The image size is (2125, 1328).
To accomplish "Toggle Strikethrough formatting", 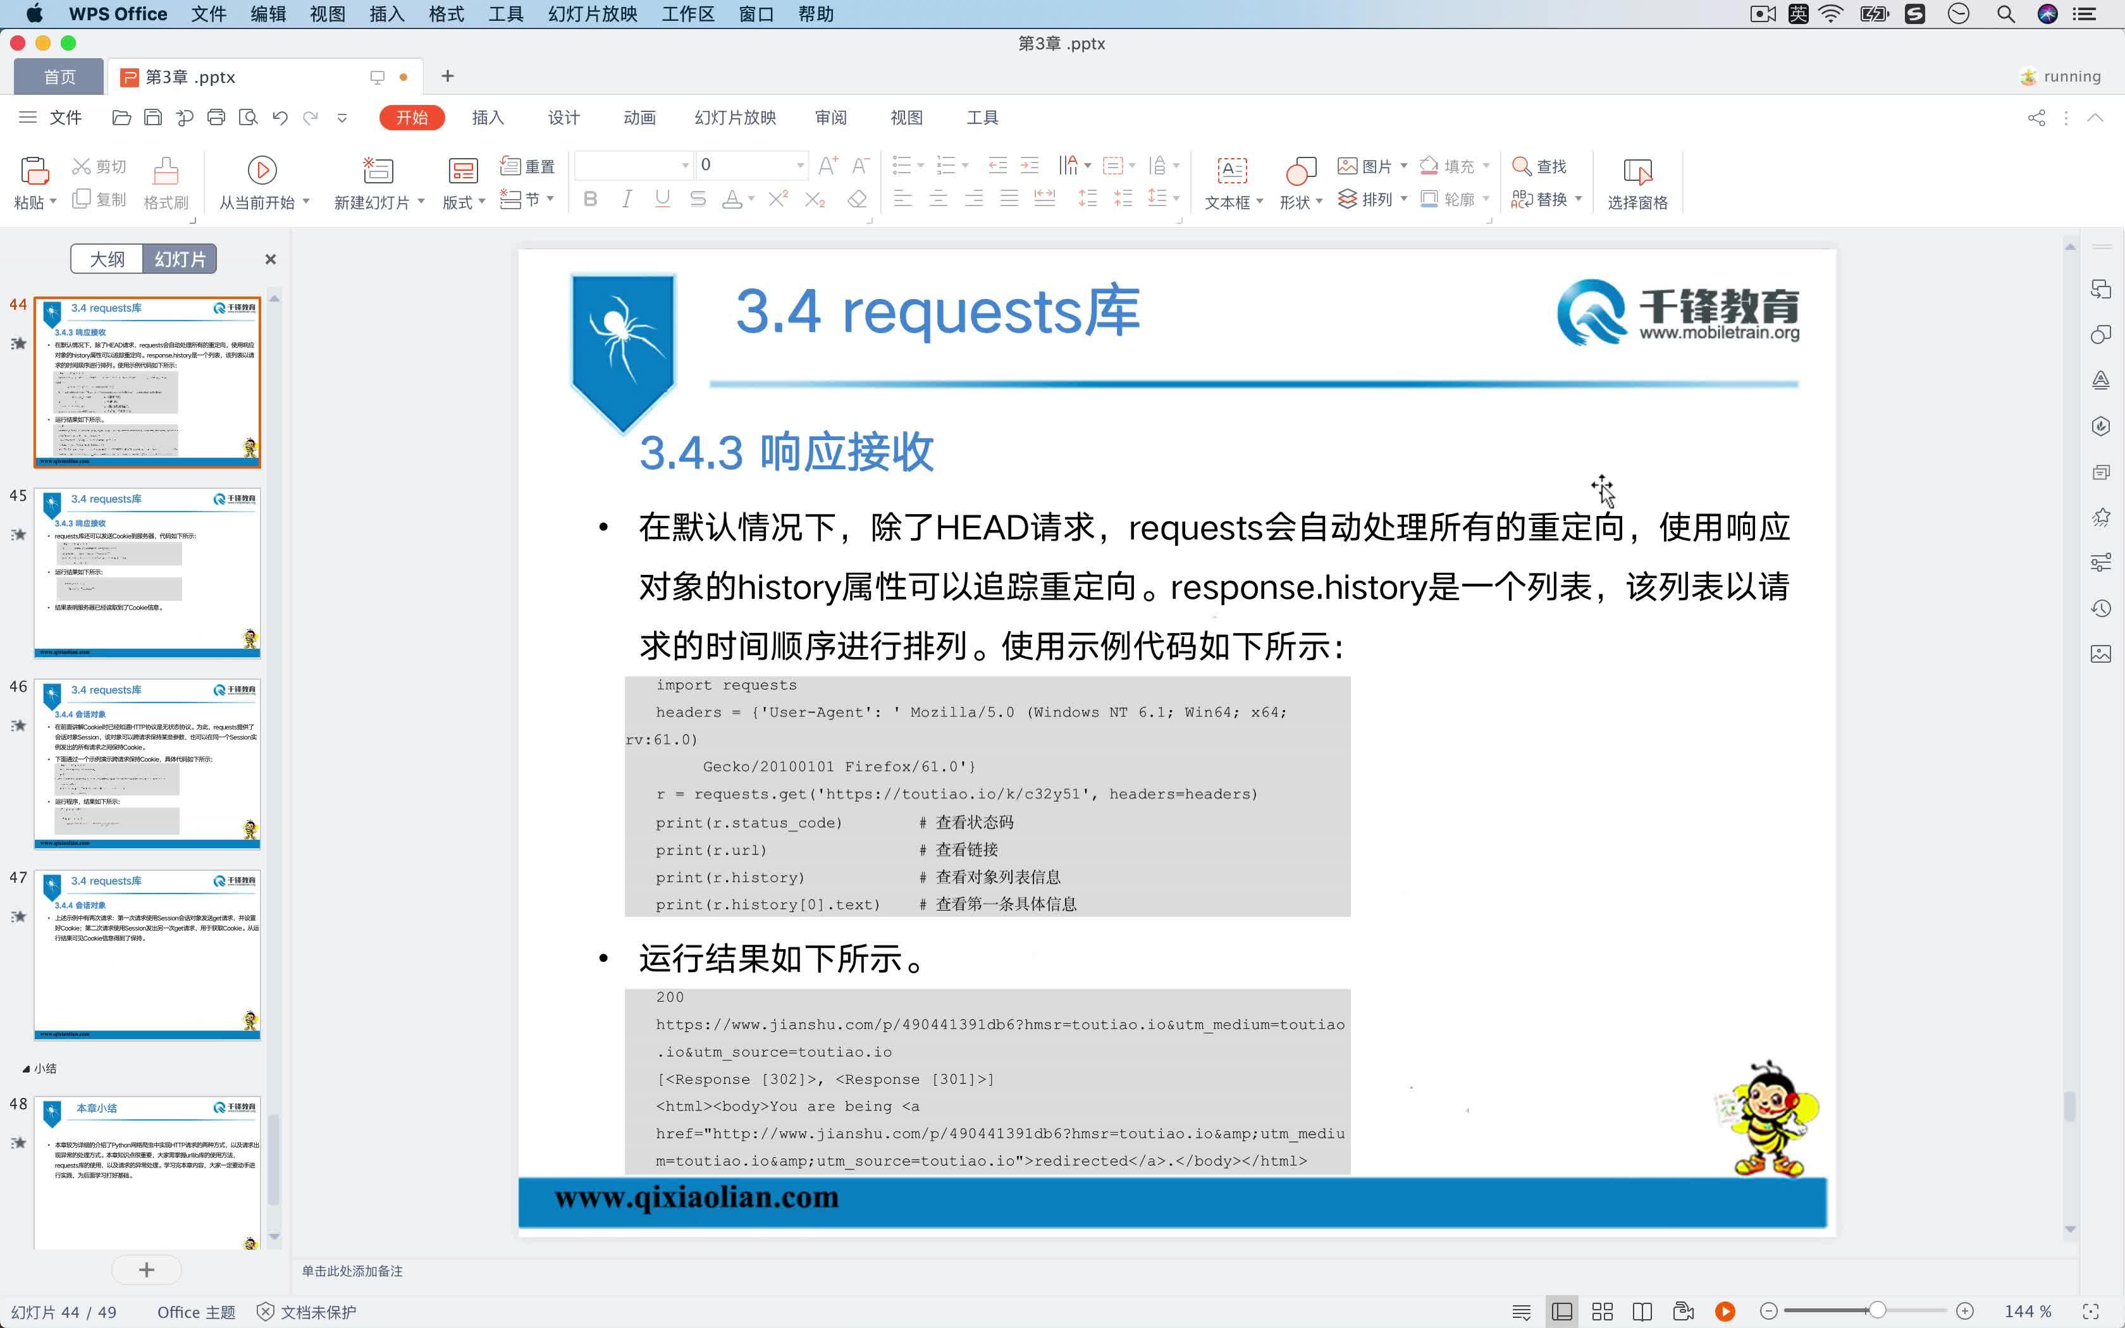I will coord(698,199).
